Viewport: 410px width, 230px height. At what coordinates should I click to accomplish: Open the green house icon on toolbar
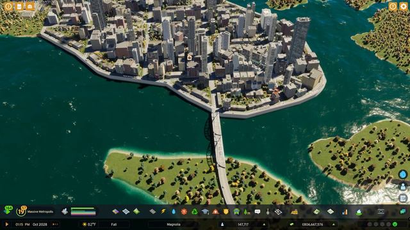(359, 211)
